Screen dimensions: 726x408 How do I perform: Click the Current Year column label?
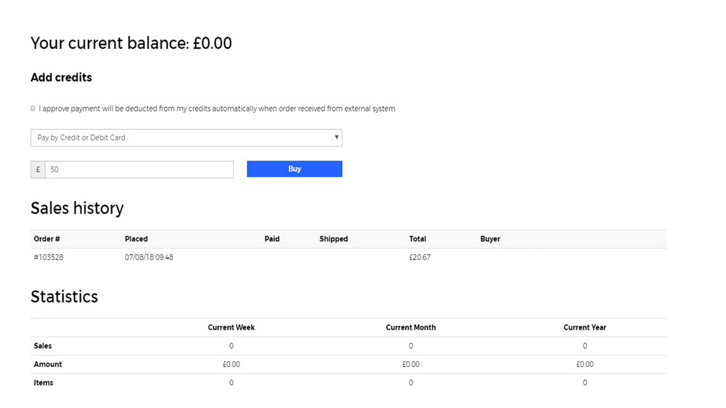(585, 327)
